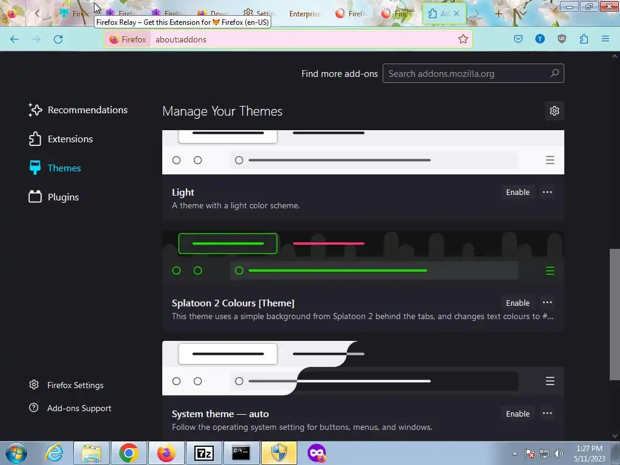The image size is (620, 465).
Task: Click the Splatoon 2 Colours preview image
Action: [363, 258]
